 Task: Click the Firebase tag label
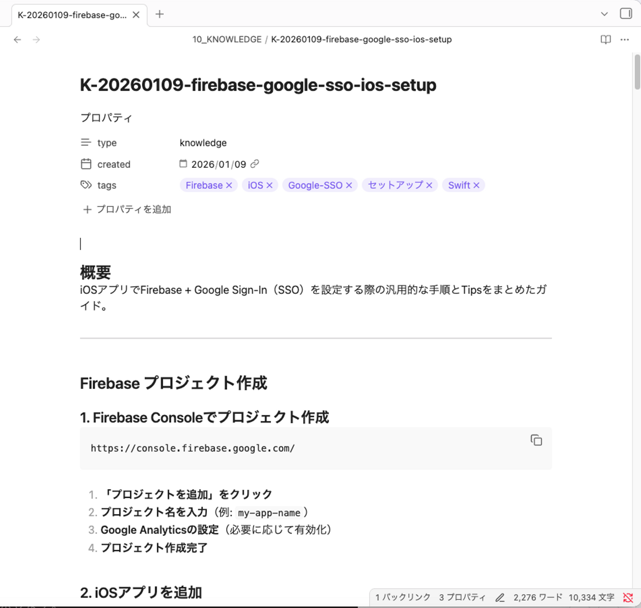(x=204, y=185)
